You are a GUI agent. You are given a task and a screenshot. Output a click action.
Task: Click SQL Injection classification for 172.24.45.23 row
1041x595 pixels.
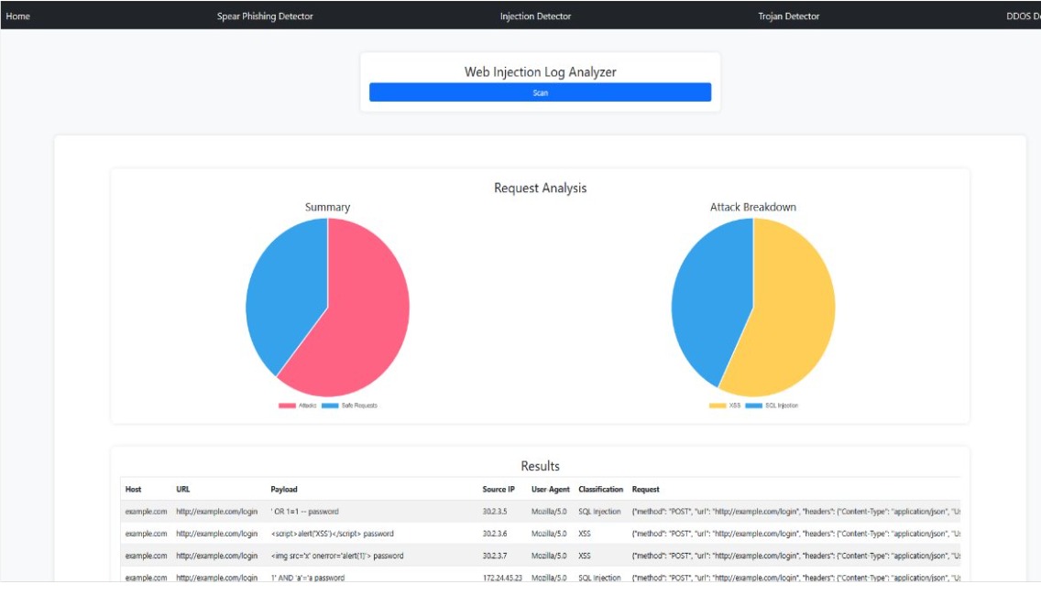point(599,578)
